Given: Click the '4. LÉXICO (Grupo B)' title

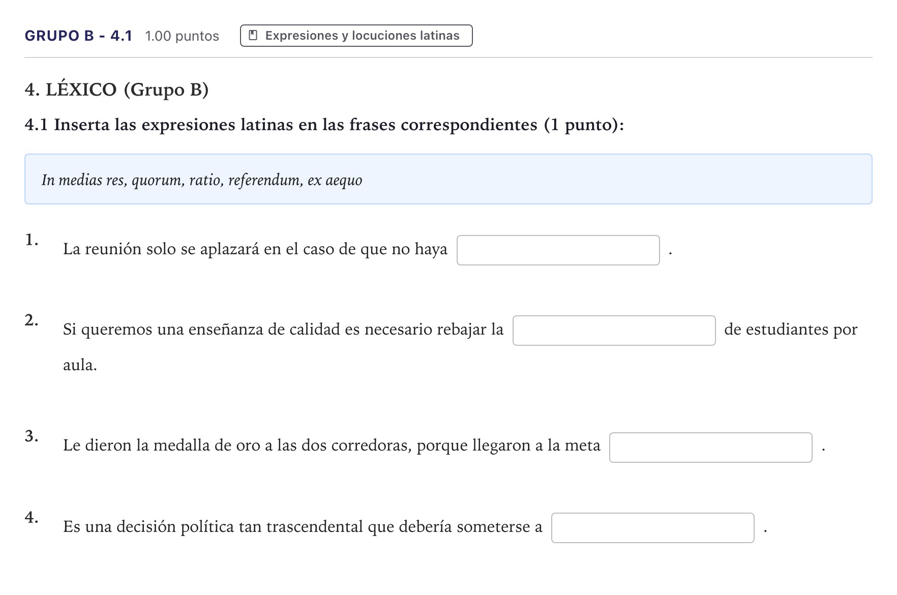Looking at the screenshot, I should (x=116, y=90).
